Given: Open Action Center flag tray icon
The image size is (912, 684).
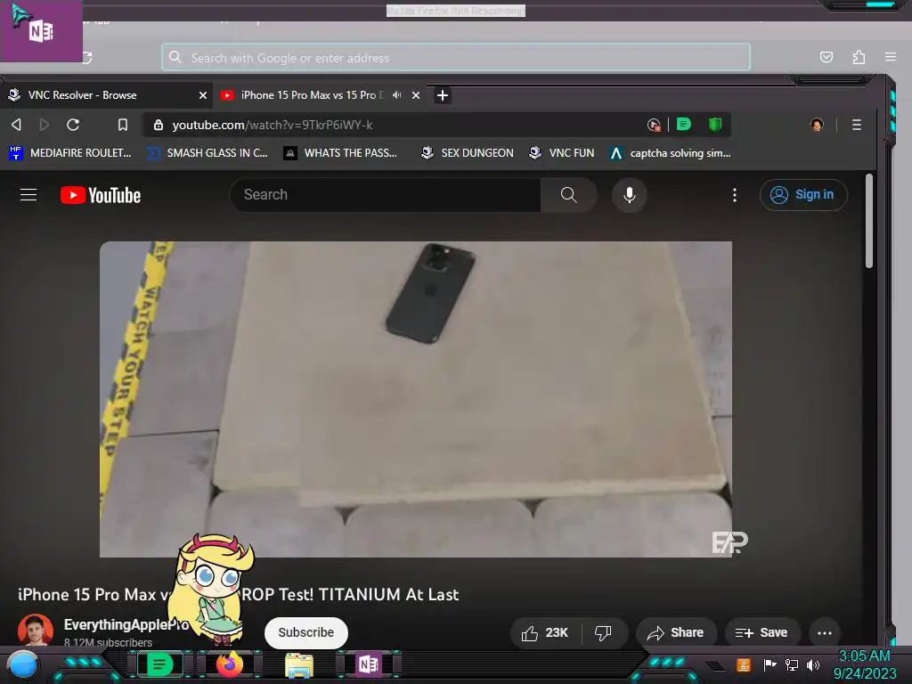Looking at the screenshot, I should [769, 664].
